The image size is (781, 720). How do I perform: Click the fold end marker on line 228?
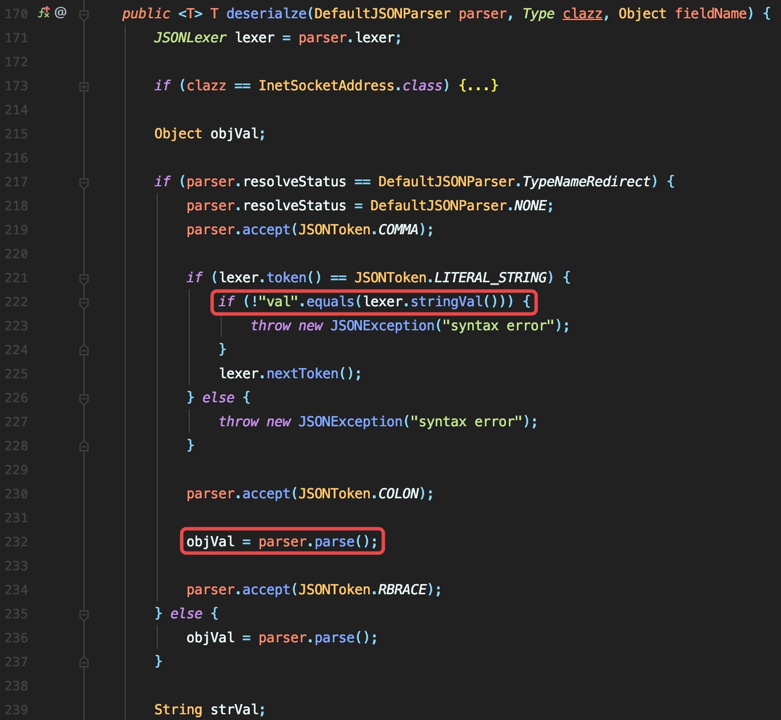tap(84, 446)
